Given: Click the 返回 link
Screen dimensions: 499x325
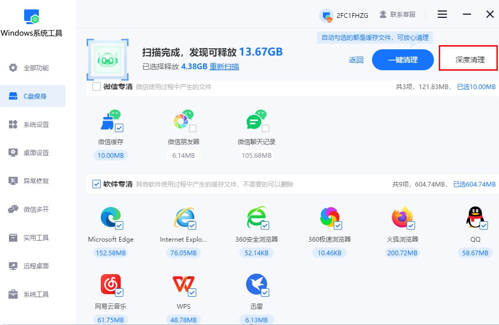Looking at the screenshot, I should 356,60.
